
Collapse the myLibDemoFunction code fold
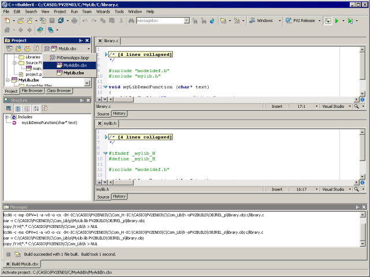[x=105, y=87]
